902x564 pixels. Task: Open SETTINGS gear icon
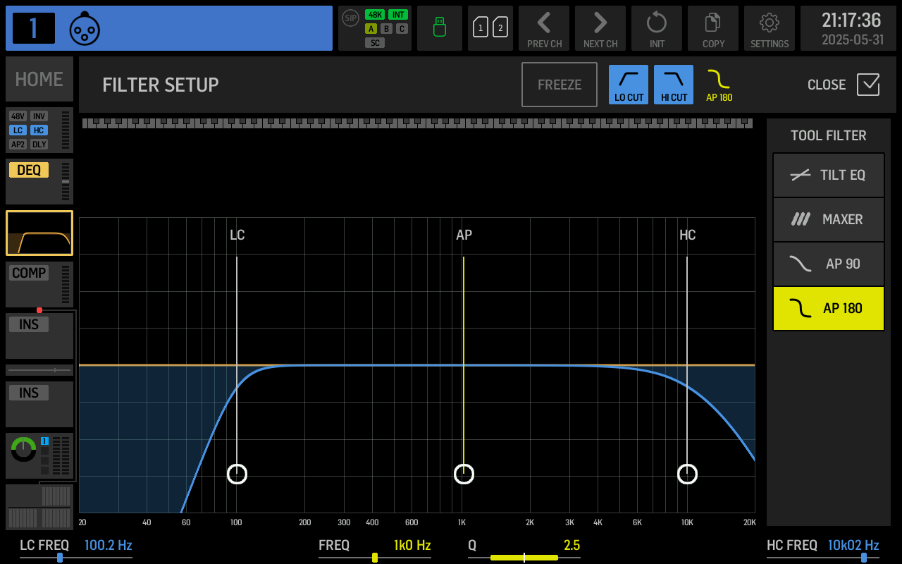coord(770,28)
